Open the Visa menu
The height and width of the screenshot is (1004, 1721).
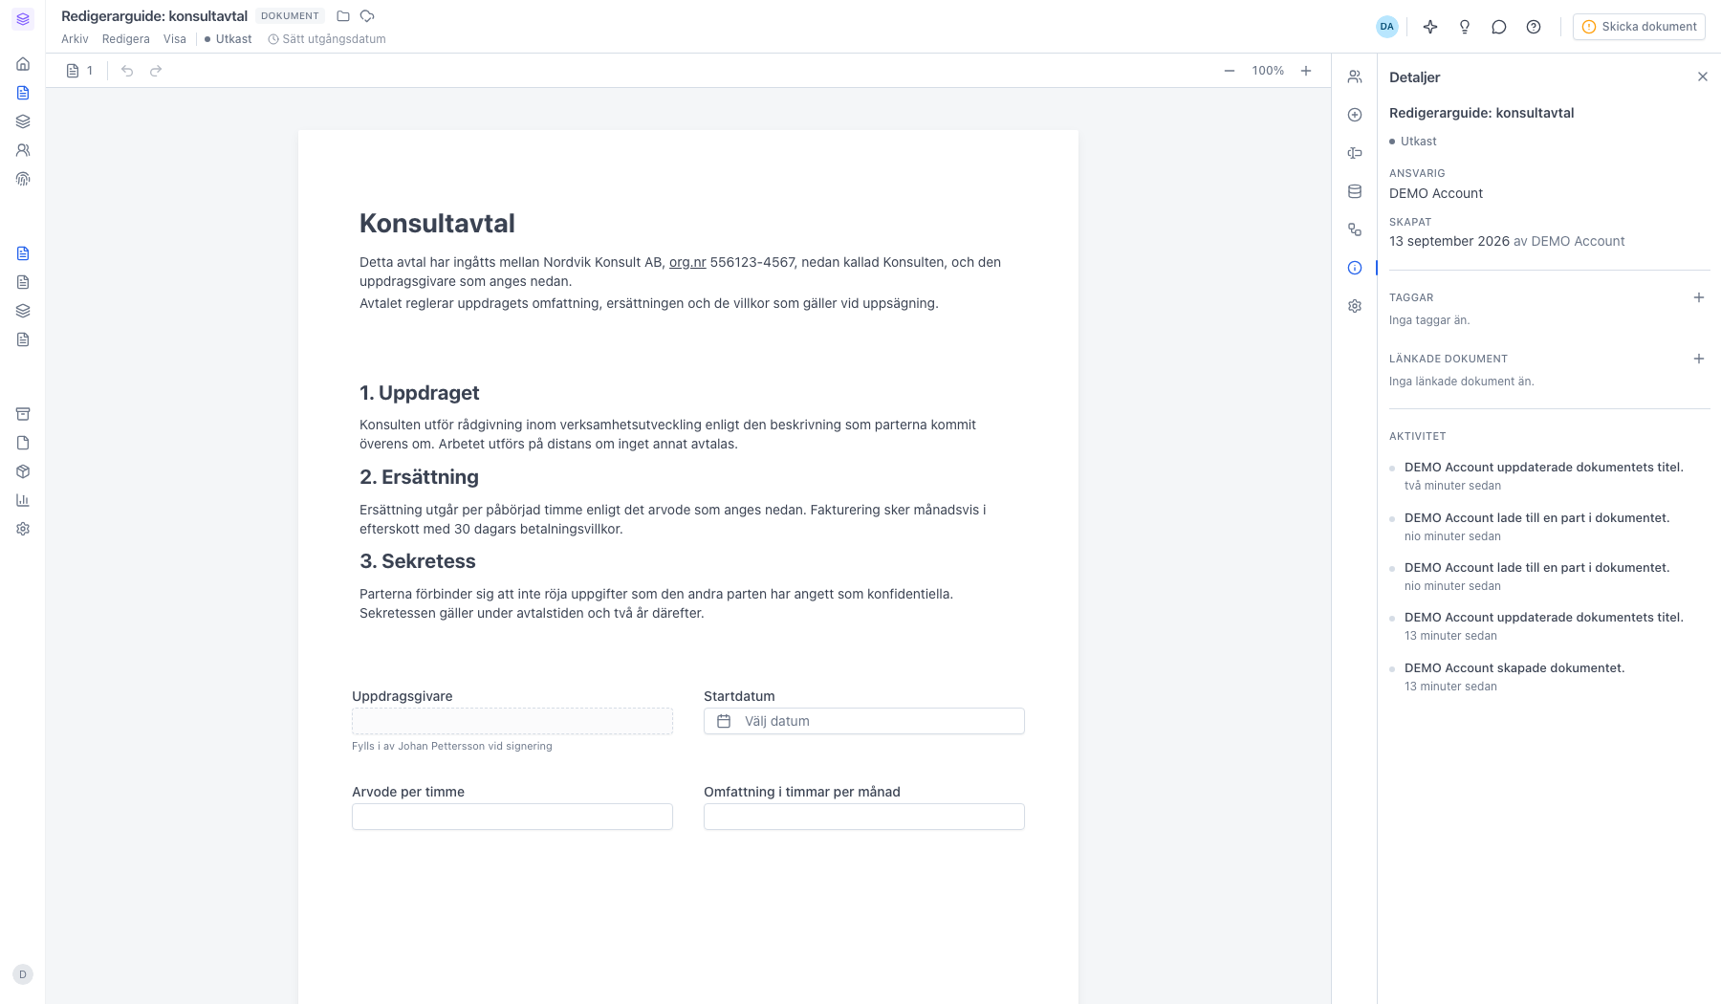pos(175,39)
